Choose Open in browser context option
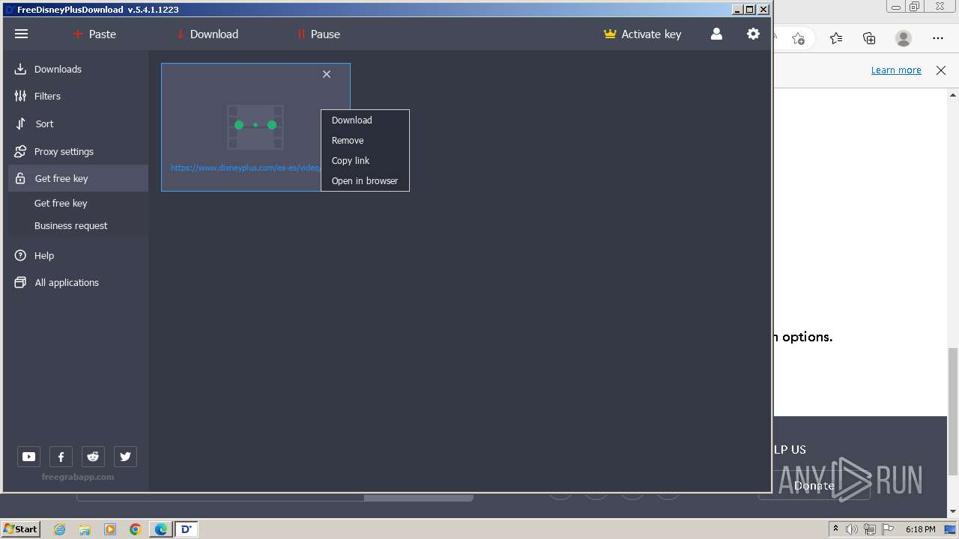The image size is (959, 539). 365,180
